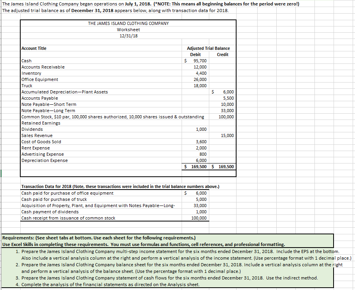Click the Cost of Goods Sold value 3,600
Screen dimensions: 355x290
pos(201,142)
